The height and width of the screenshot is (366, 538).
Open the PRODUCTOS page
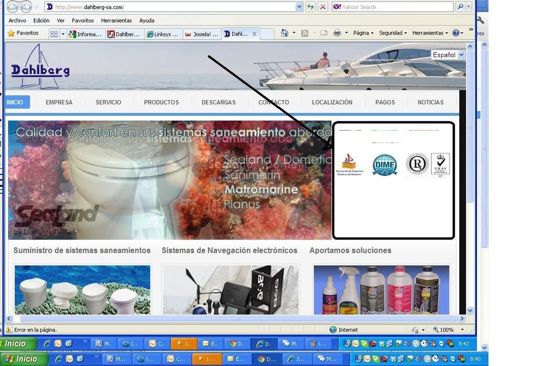click(161, 102)
